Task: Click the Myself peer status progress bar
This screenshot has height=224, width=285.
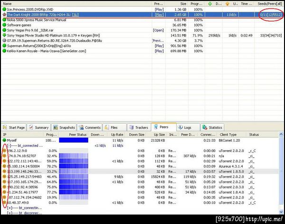Action: (74, 140)
